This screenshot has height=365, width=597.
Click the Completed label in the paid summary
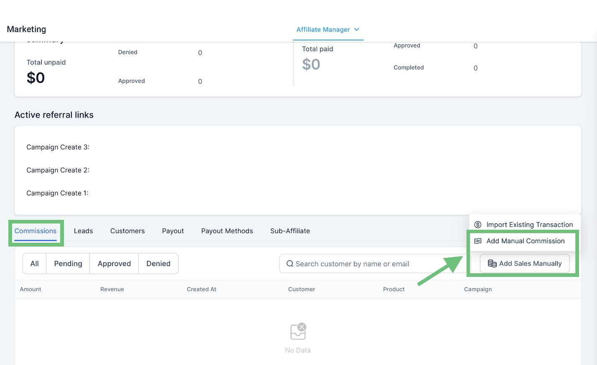409,68
